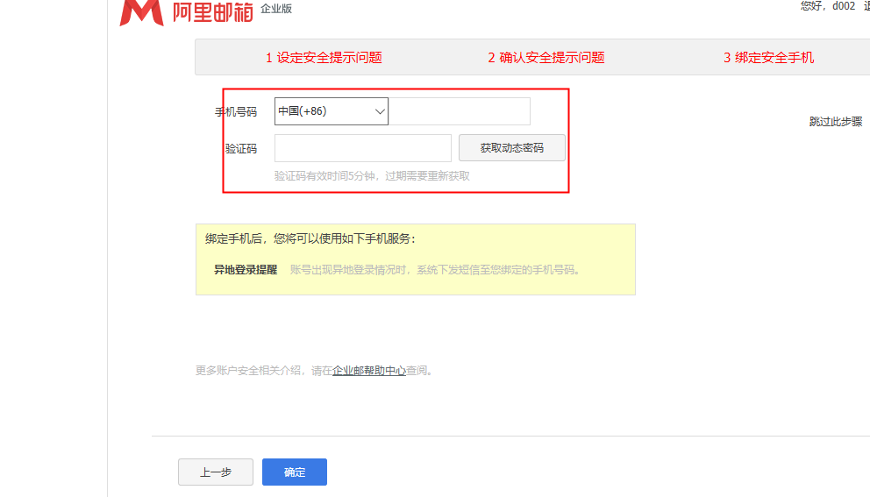Open the 企业邮帮助中心 help center link
The width and height of the screenshot is (870, 497).
tap(369, 371)
